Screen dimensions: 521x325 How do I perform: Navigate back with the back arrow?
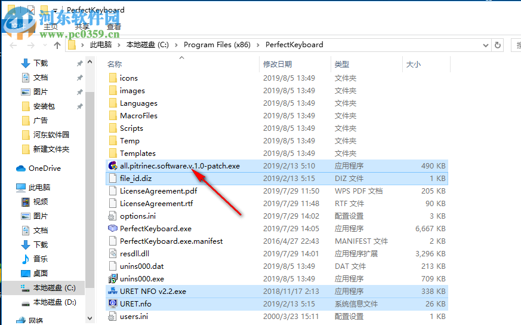[13, 45]
